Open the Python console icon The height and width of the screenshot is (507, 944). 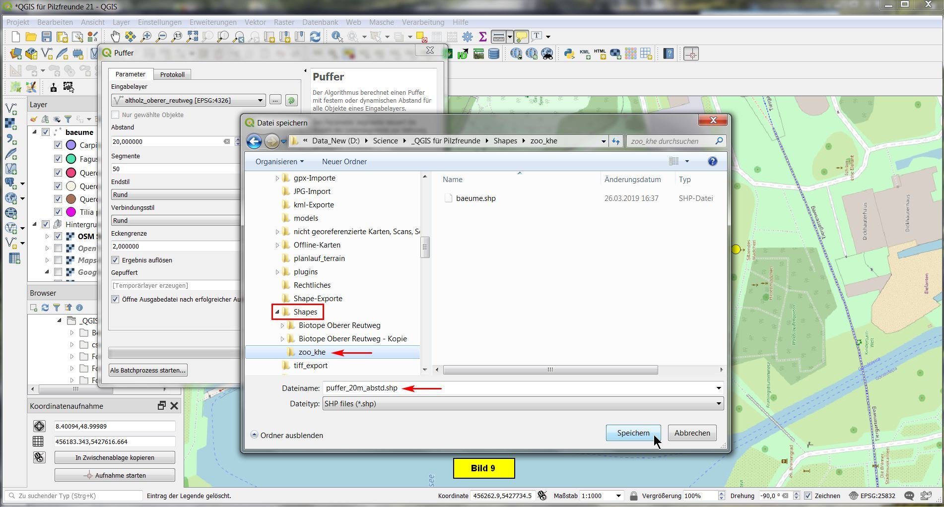(569, 54)
